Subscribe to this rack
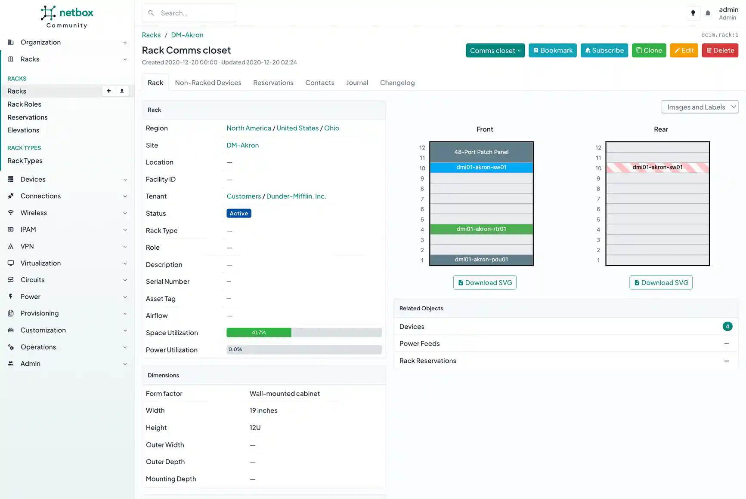Viewport: 746px width, 499px height. click(x=604, y=50)
